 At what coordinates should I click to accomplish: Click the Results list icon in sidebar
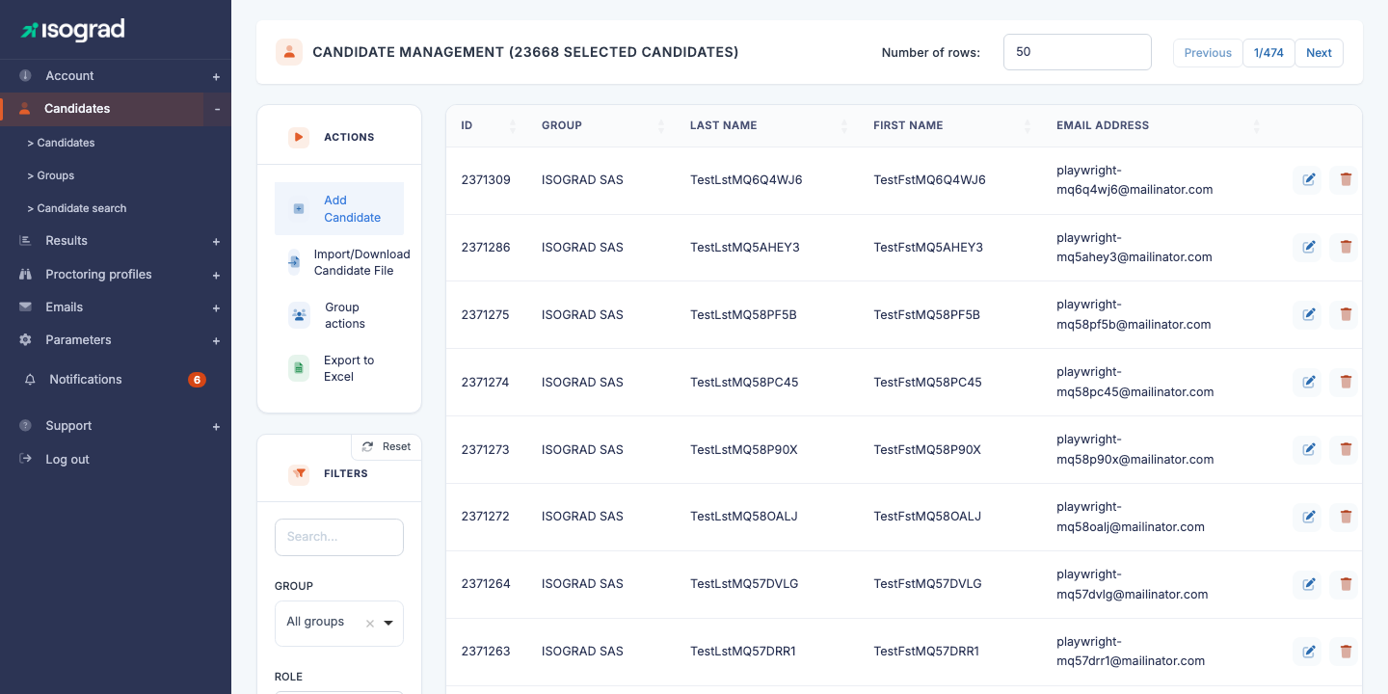click(x=25, y=241)
